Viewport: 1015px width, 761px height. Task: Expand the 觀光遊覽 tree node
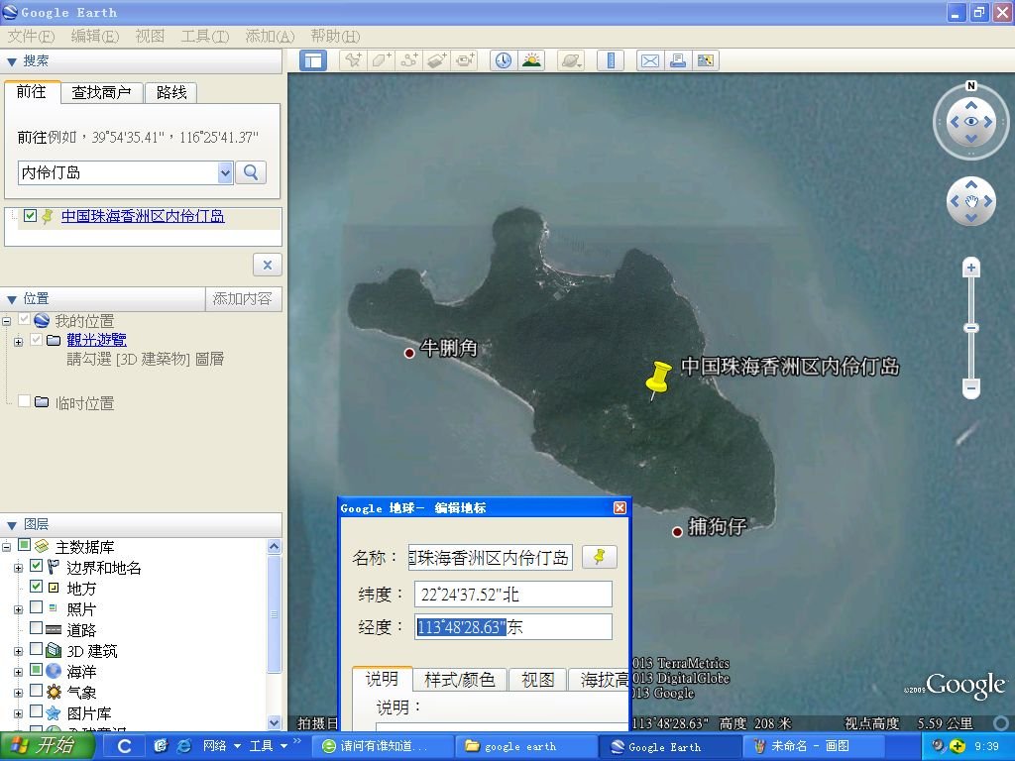point(18,341)
